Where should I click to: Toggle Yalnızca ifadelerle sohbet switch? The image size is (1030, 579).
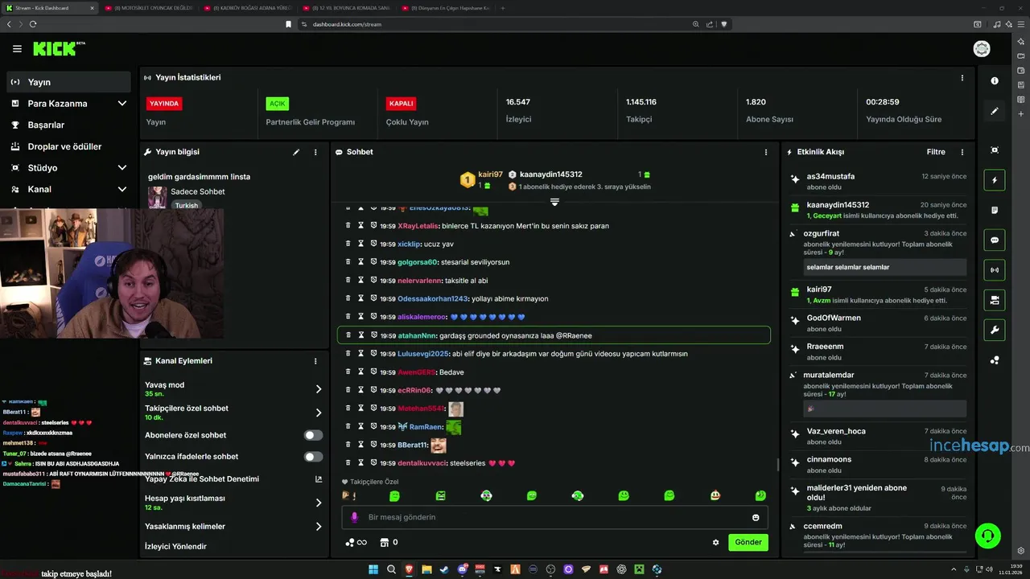point(313,456)
